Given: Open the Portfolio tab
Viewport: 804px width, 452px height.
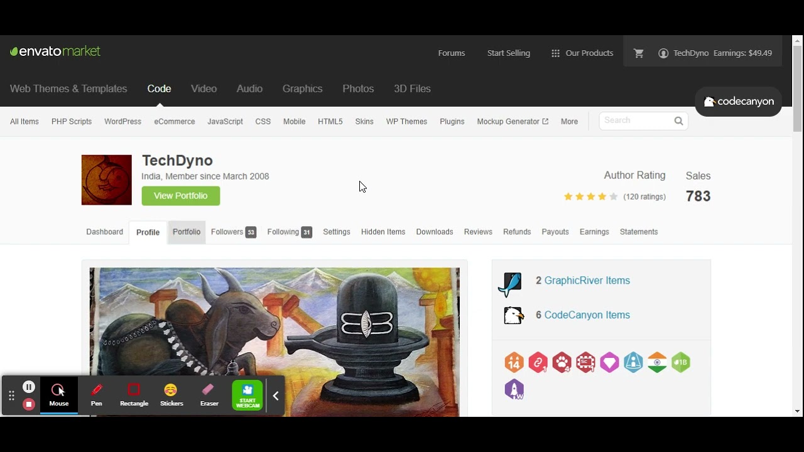Looking at the screenshot, I should coord(187,232).
